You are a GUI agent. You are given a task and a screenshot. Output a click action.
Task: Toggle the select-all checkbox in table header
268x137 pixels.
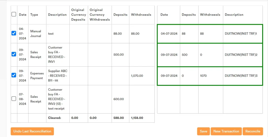pyautogui.click(x=14, y=14)
